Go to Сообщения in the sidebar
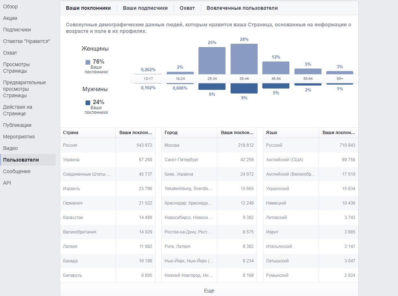The image size is (398, 296). click(x=17, y=171)
